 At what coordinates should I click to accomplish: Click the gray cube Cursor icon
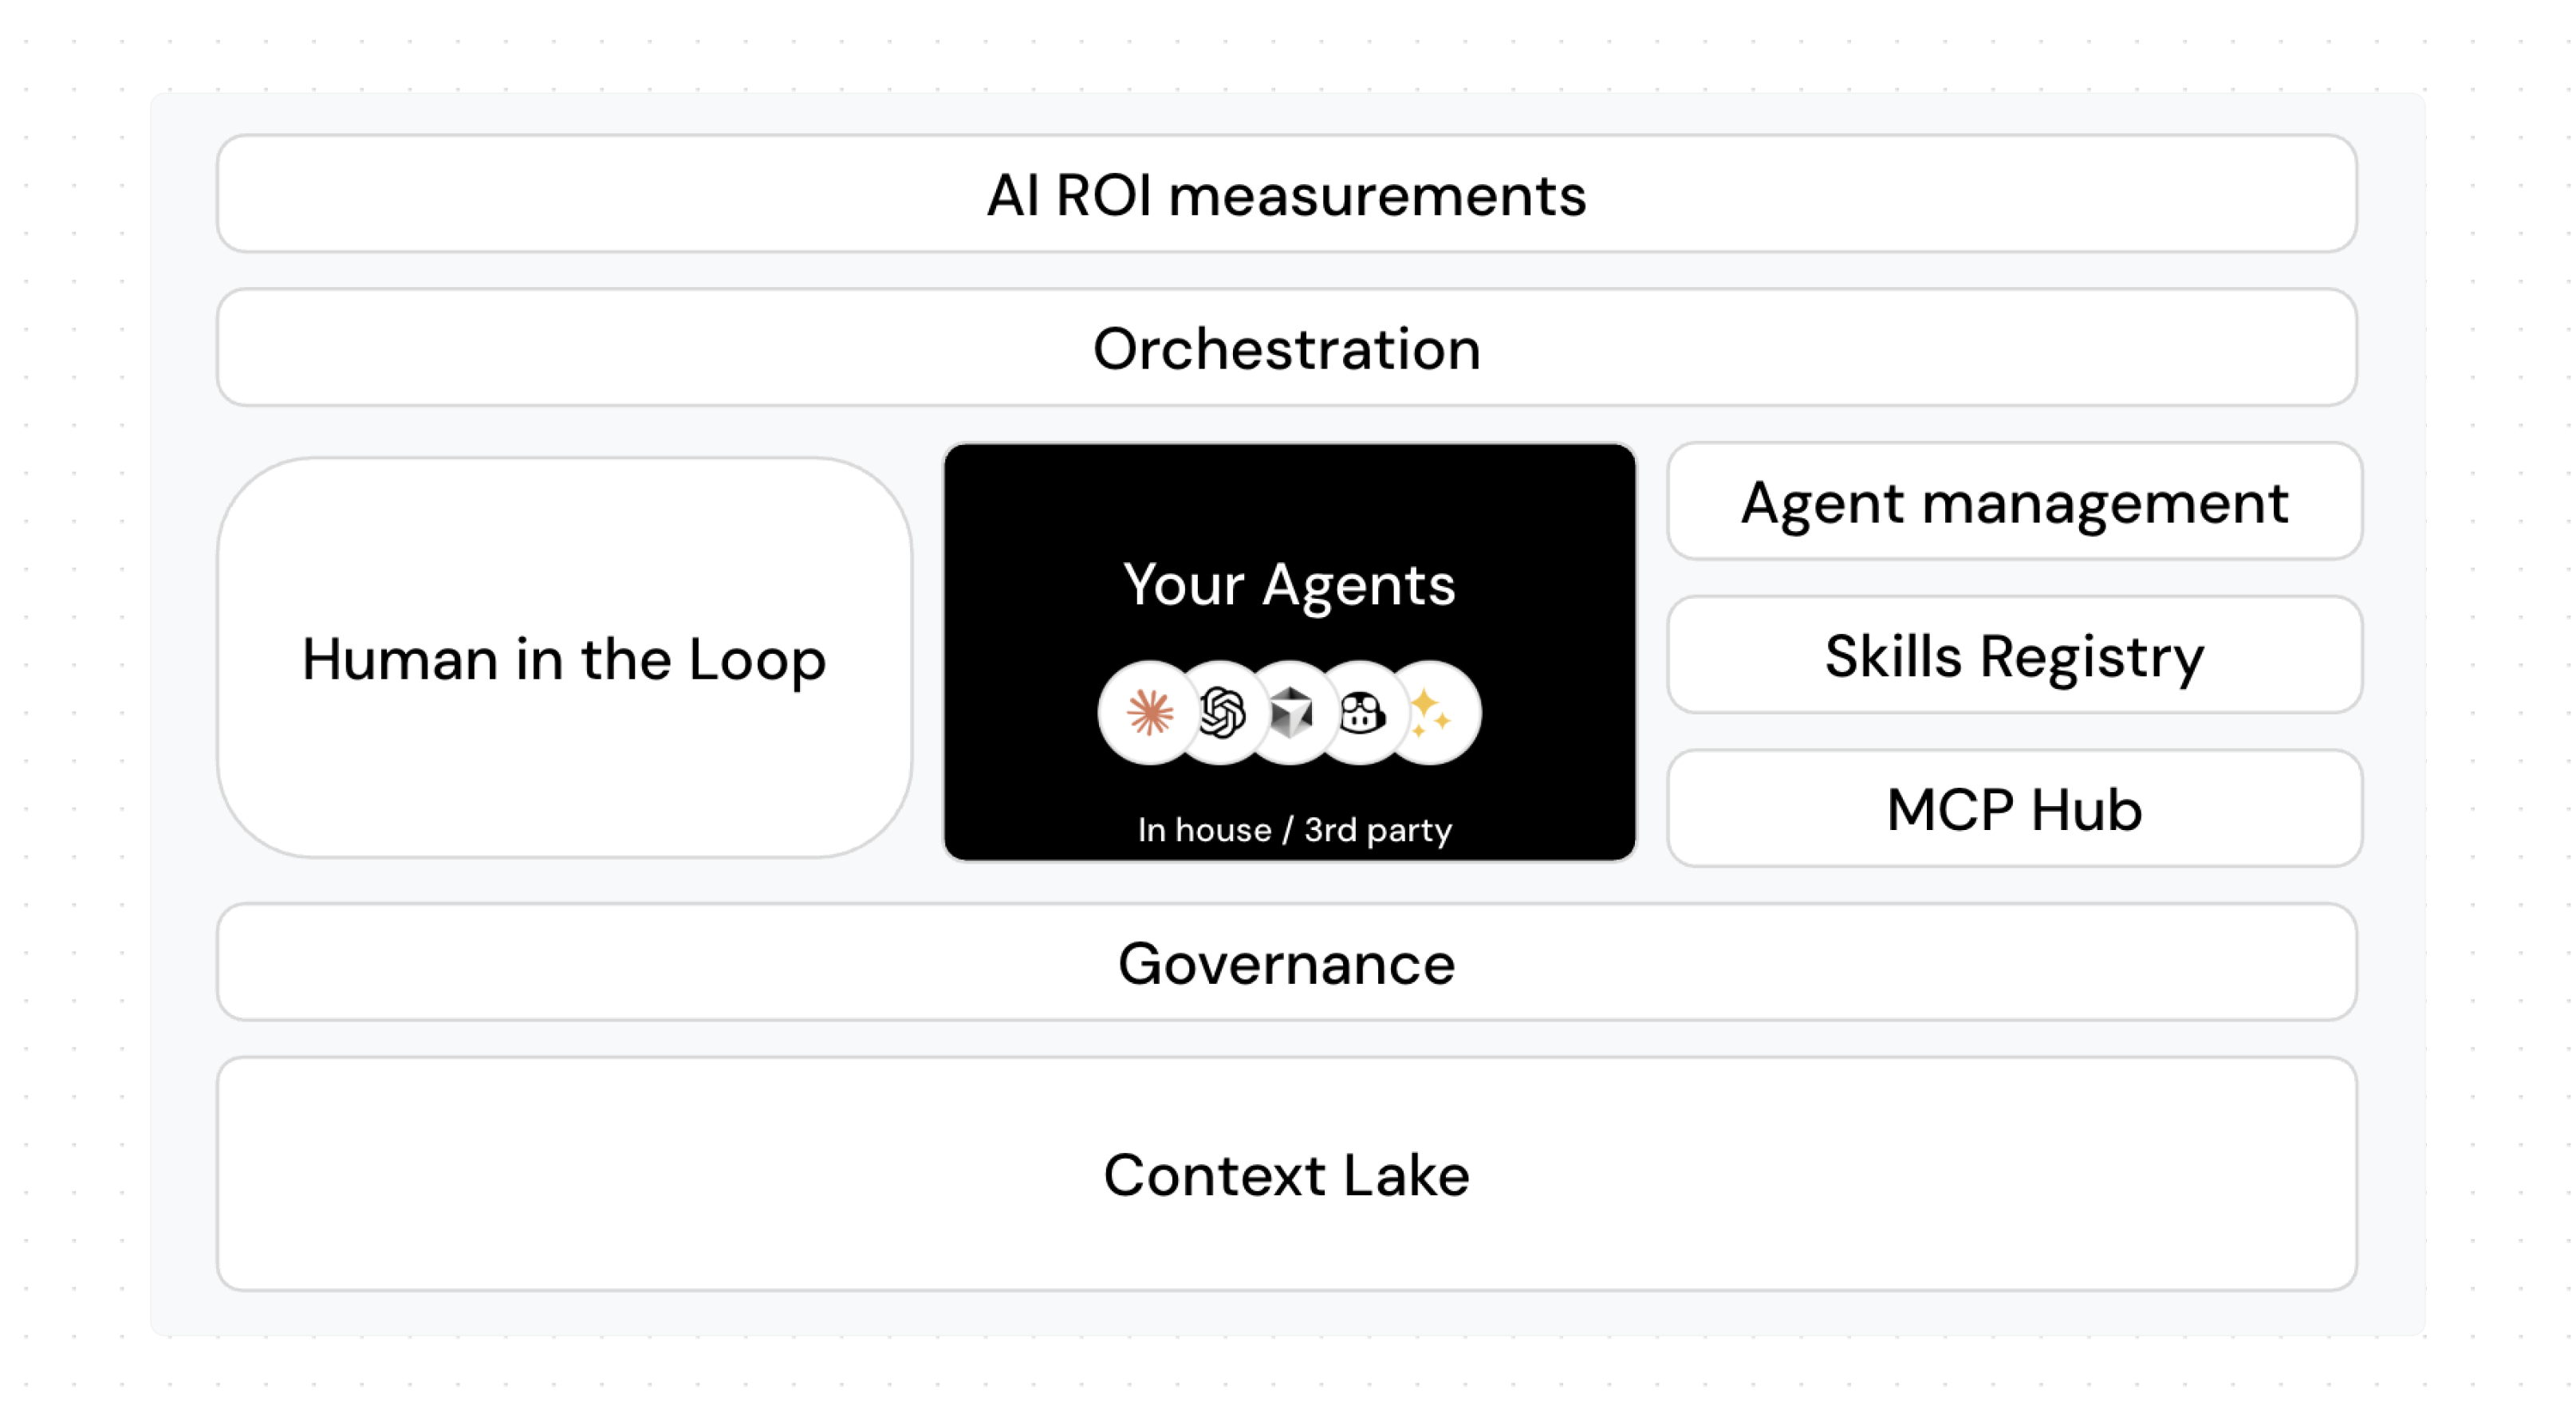pyautogui.click(x=1291, y=713)
